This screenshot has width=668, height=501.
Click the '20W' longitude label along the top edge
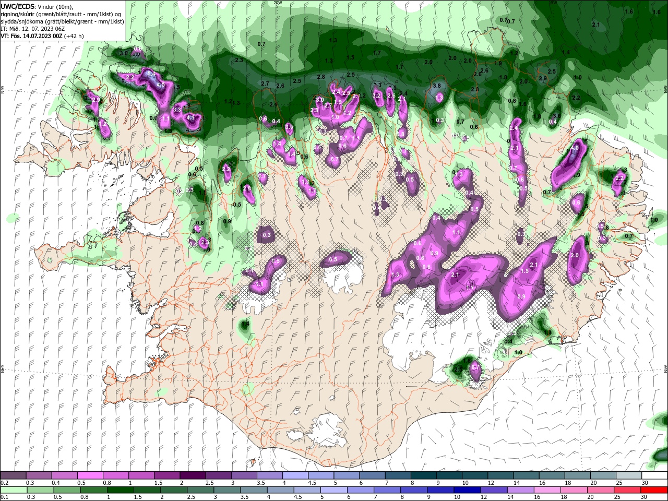pyautogui.click(x=277, y=2)
